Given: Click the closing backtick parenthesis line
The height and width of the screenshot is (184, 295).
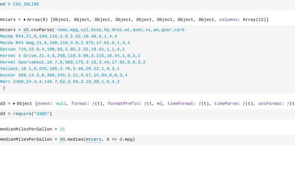Looking at the screenshot, I should tap(3, 88).
